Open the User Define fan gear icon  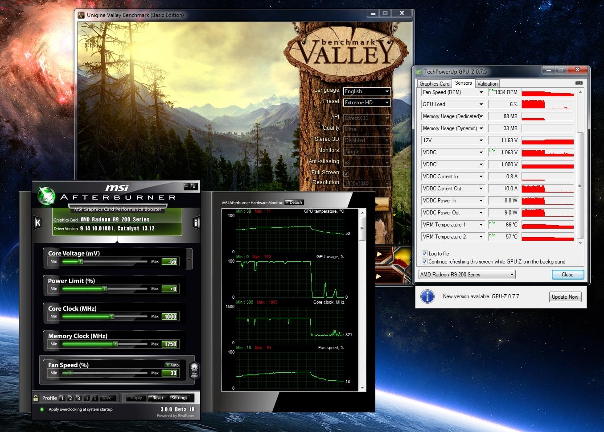point(194,370)
